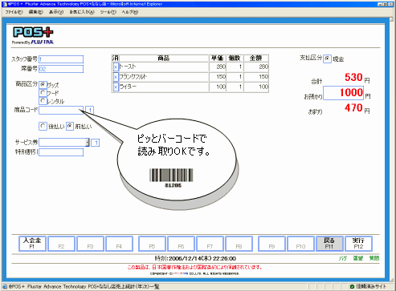
Task: Focus the 商品コード input field
Action: [x=61, y=110]
